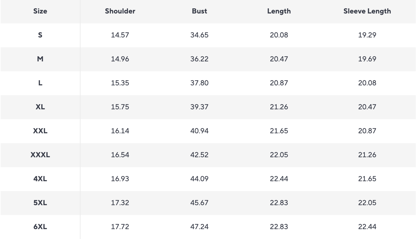Click the Bust column header
The height and width of the screenshot is (239, 416).
point(199,11)
